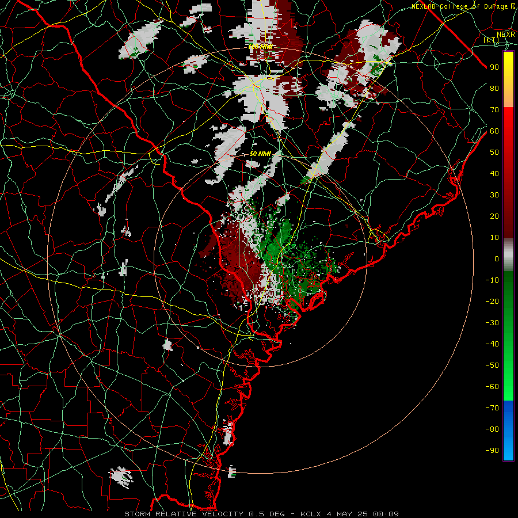Click the "4 MAY 25 00:09" timestamp
518x518 pixels.
click(x=363, y=514)
